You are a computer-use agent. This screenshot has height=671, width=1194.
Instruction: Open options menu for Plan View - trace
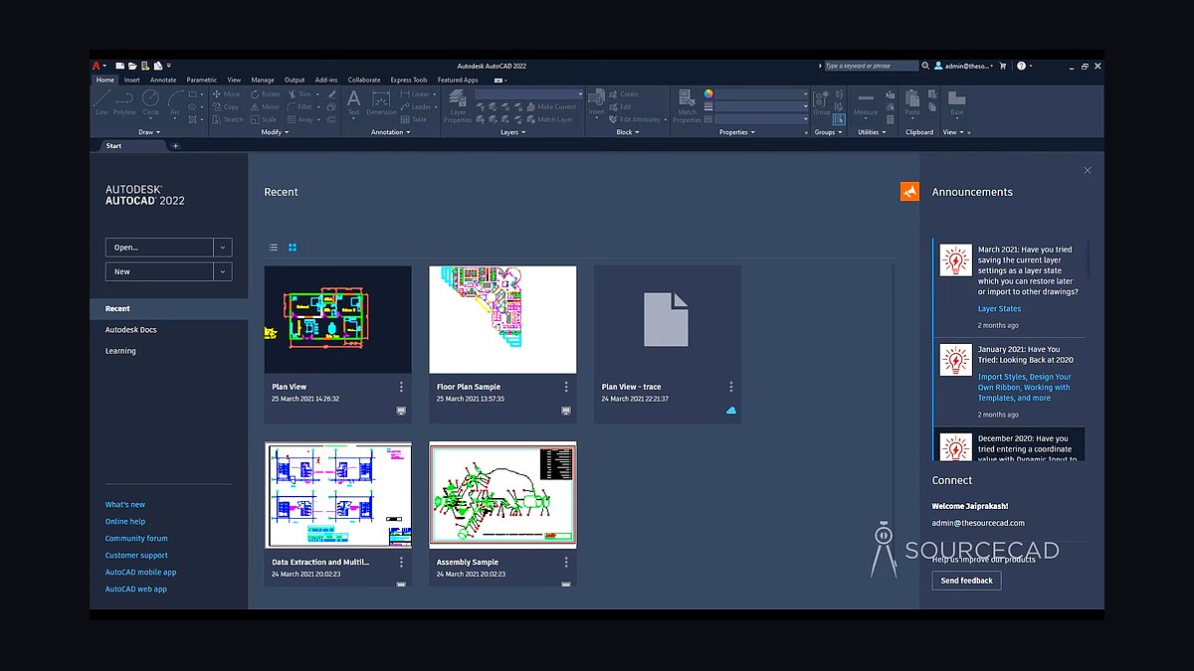731,387
